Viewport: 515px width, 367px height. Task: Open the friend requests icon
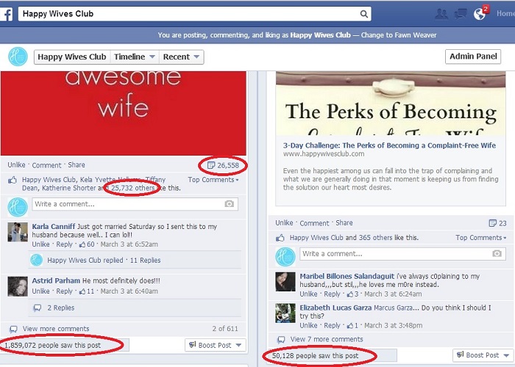[x=441, y=14]
